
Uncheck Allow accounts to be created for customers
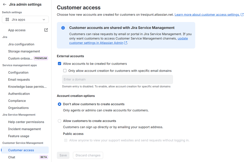tap(60, 64)
